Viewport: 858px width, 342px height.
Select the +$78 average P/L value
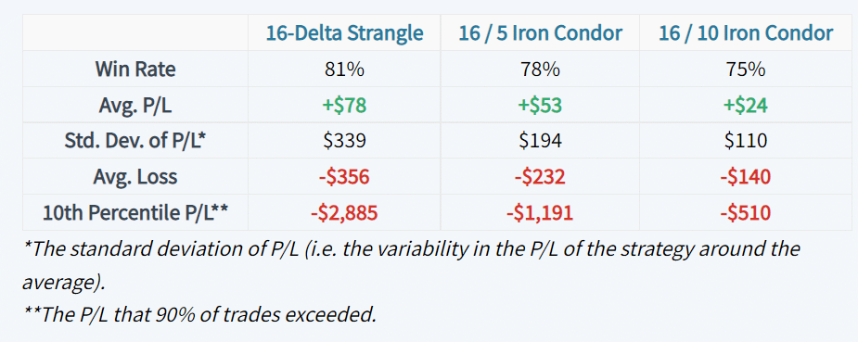point(344,106)
